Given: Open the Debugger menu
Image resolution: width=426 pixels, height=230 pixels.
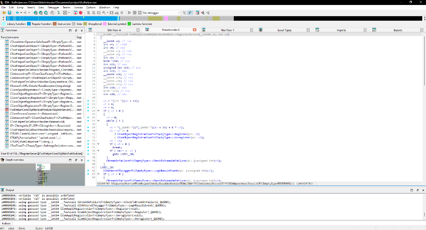Looking at the screenshot, I should [53, 7].
